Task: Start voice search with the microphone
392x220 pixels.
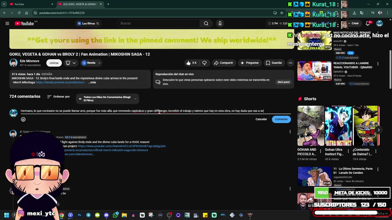Action: (220, 24)
